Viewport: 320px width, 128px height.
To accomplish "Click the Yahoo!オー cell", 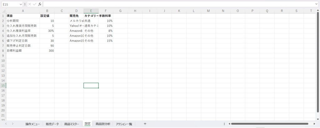I will [x=76, y=26].
